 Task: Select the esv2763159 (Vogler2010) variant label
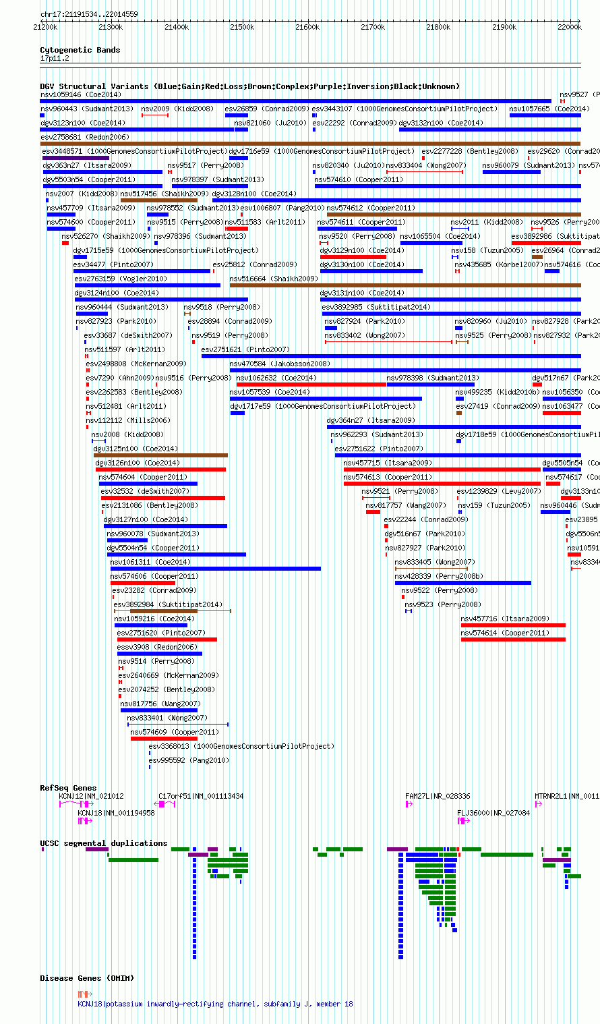pos(121,279)
